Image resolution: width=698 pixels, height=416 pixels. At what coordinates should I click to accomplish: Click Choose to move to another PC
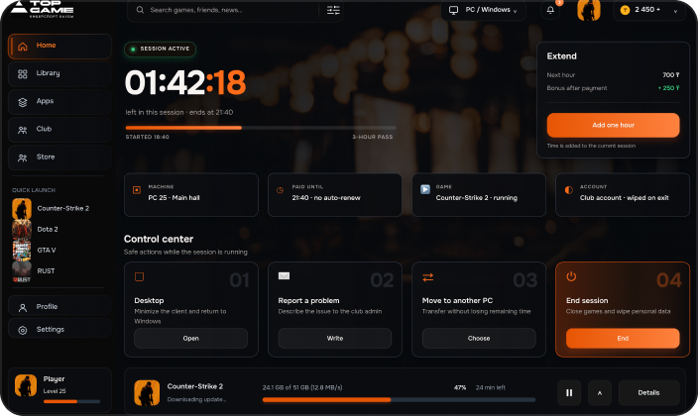[x=479, y=338]
